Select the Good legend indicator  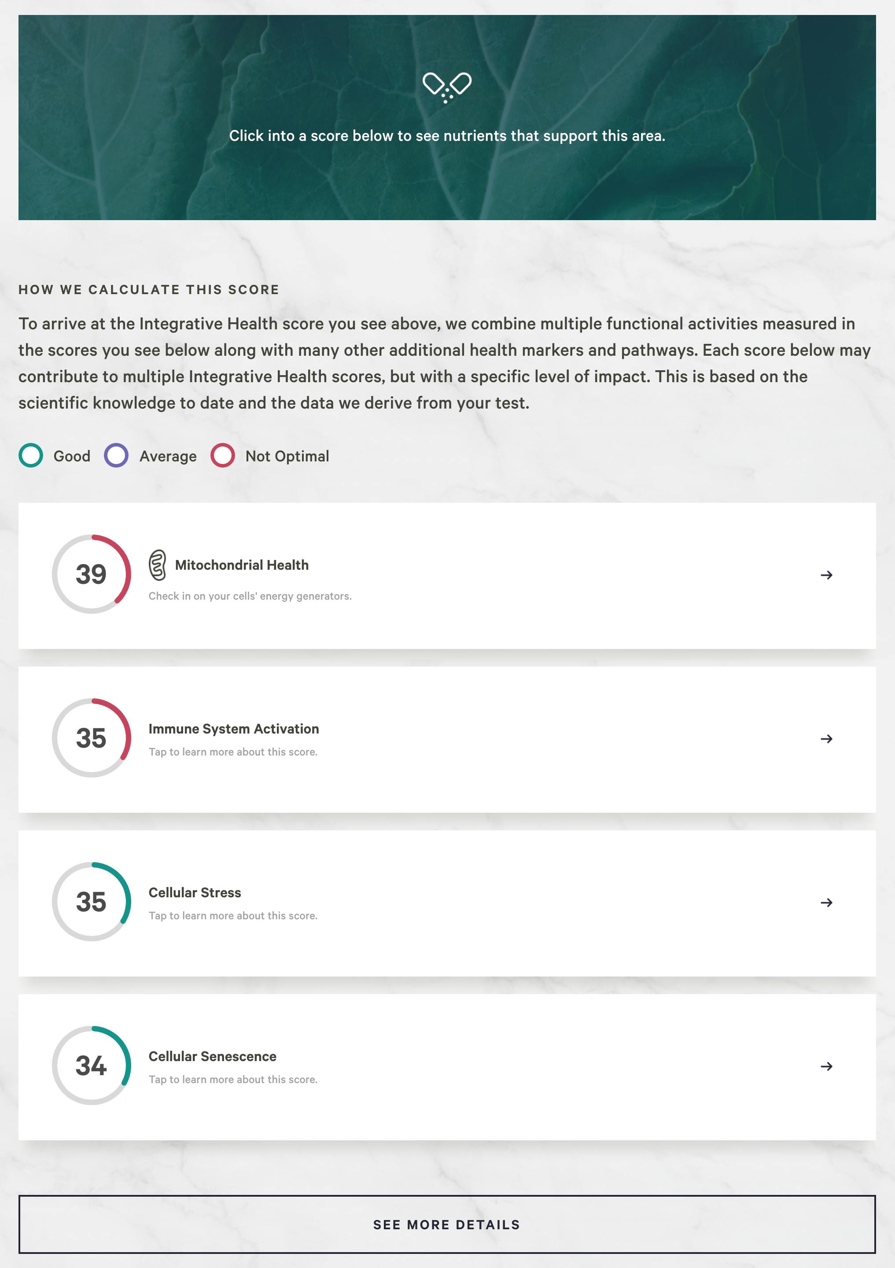coord(31,456)
